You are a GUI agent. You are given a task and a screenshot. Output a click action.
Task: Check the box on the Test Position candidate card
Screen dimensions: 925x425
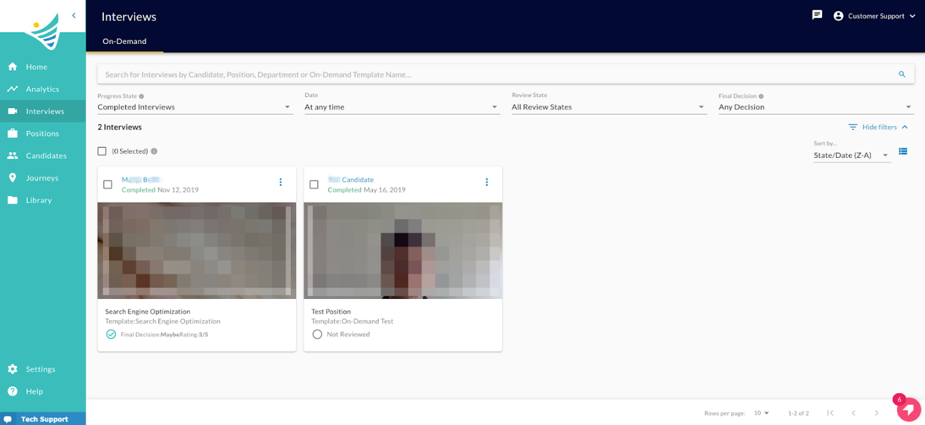pyautogui.click(x=314, y=184)
